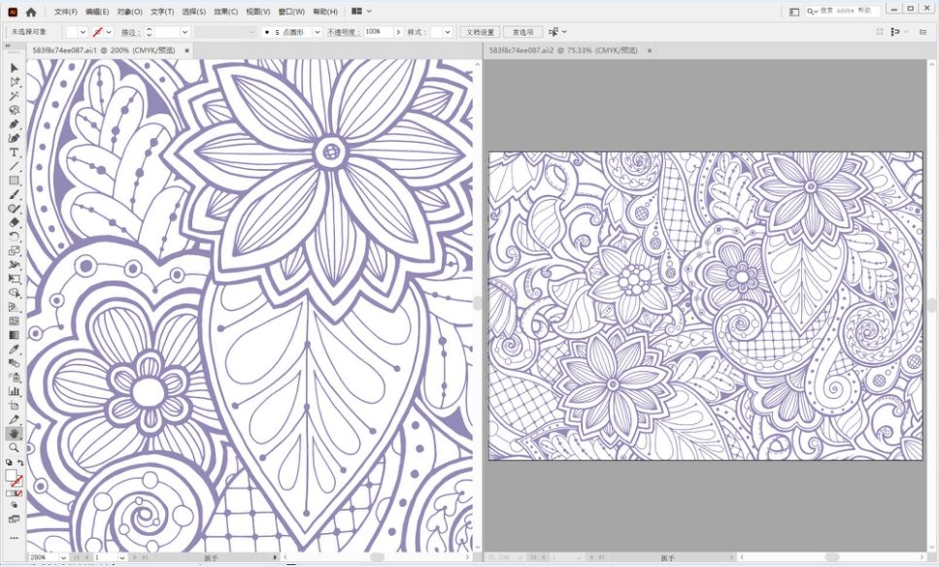The width and height of the screenshot is (939, 567).
Task: Open the 效果(C) menu
Action: [x=225, y=12]
